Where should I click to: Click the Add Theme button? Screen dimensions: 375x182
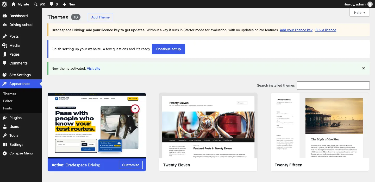(x=100, y=17)
